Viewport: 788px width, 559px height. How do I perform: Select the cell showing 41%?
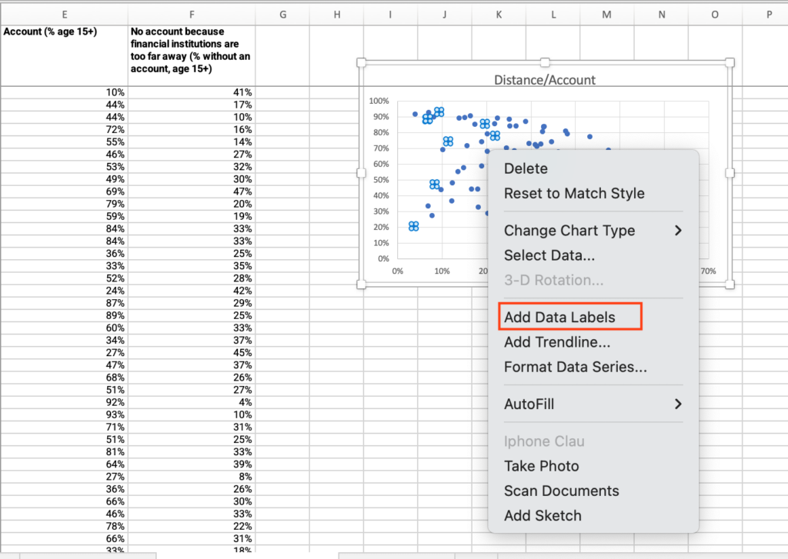coord(192,92)
